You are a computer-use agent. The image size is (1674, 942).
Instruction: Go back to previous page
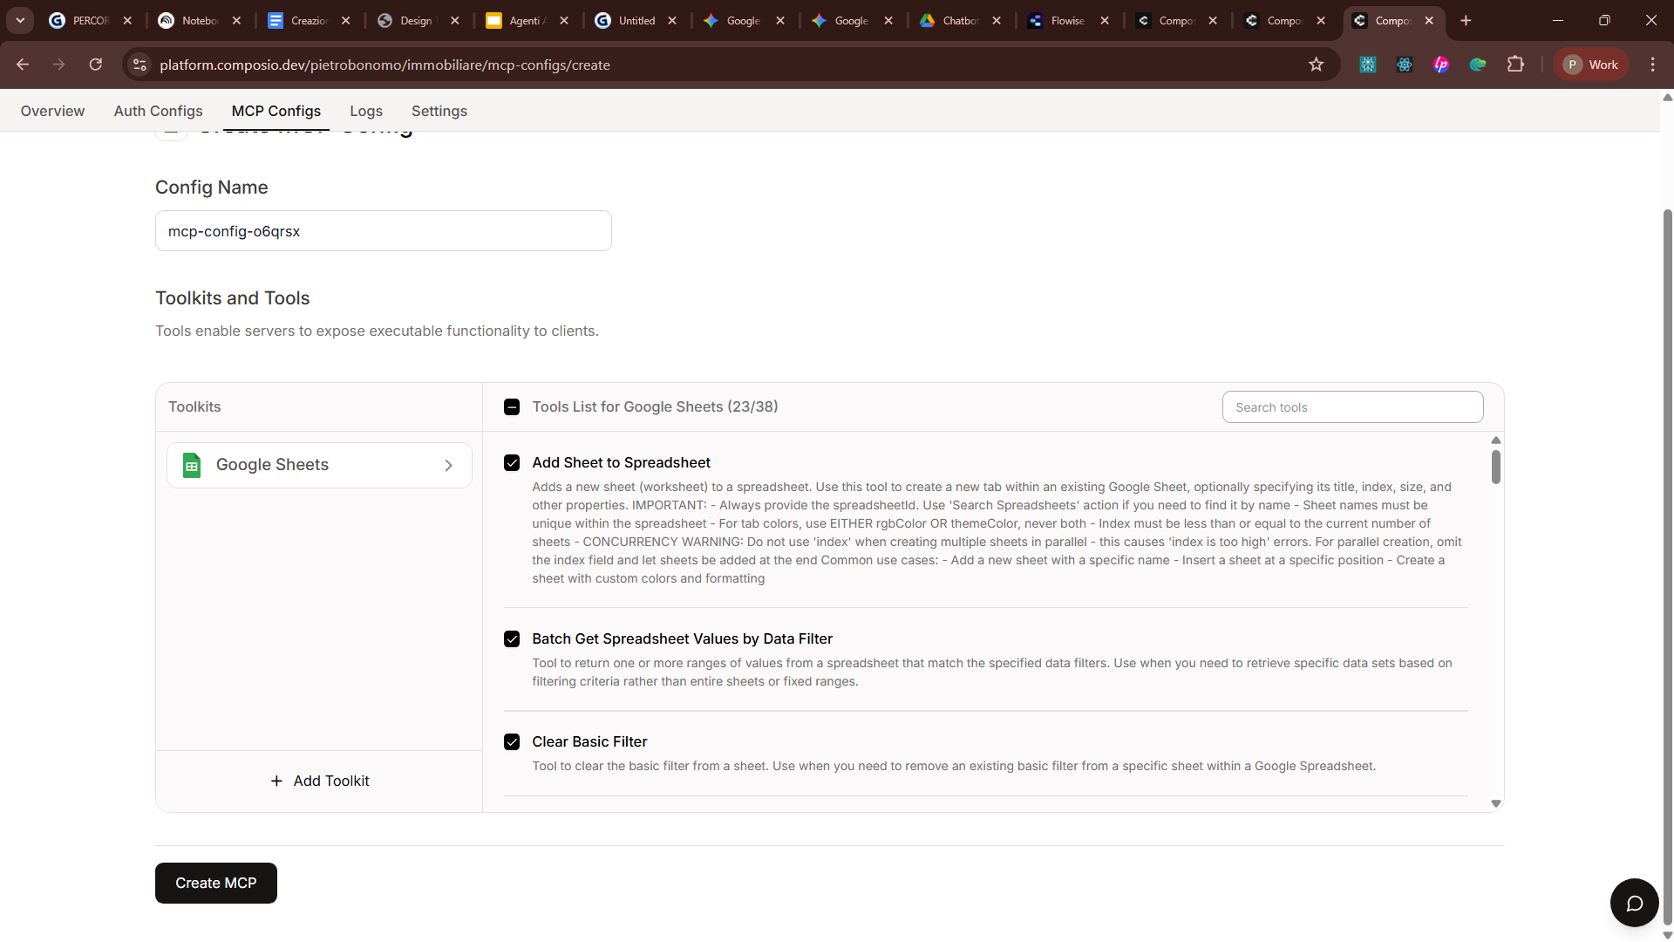[23, 65]
